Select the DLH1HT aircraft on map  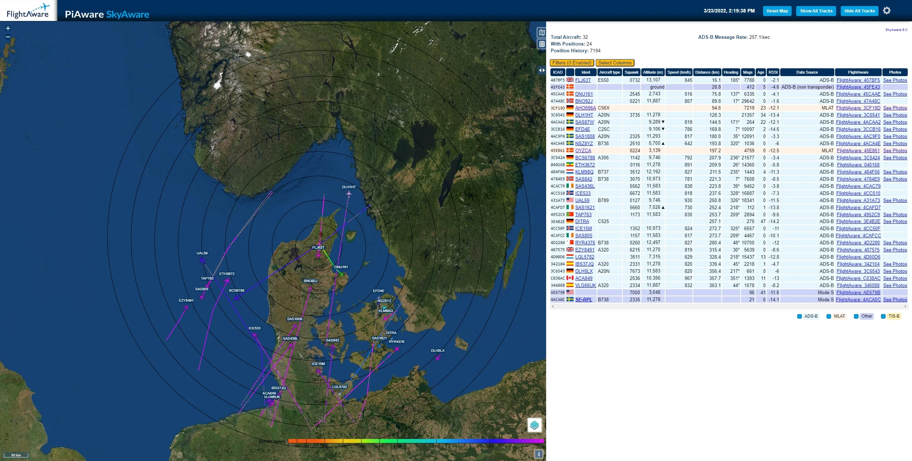[349, 194]
